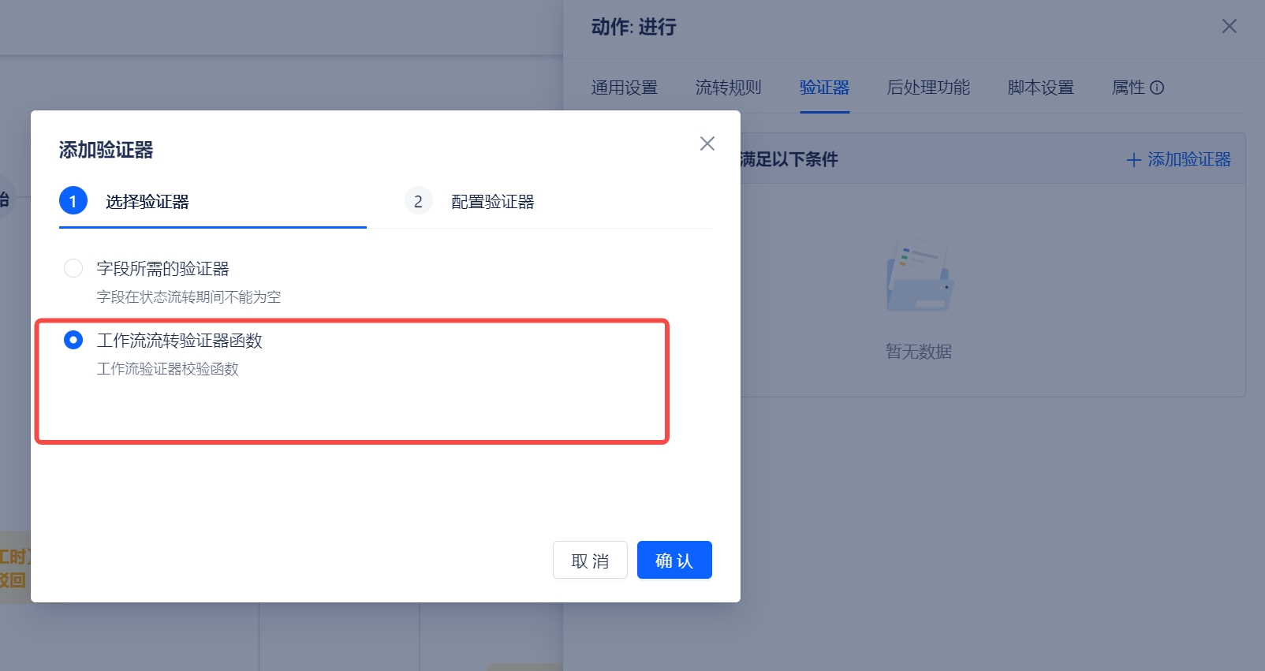Screen dimensions: 1265x671
Task: Click the plus icon before 添加验证器
Action: click(1133, 160)
